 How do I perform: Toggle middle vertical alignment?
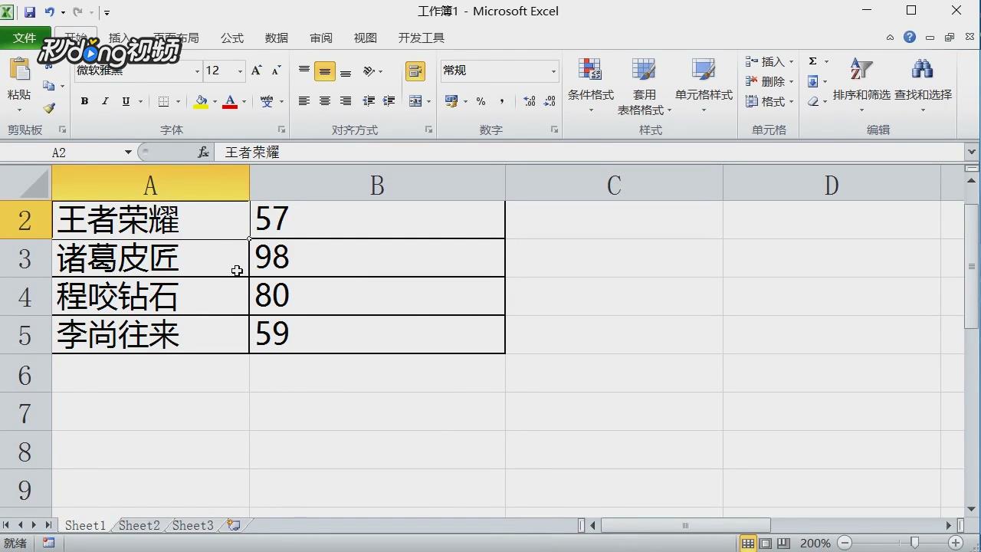click(x=325, y=71)
